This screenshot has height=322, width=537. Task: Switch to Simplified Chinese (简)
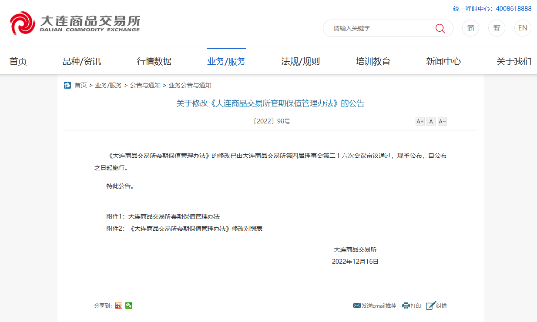(x=470, y=28)
